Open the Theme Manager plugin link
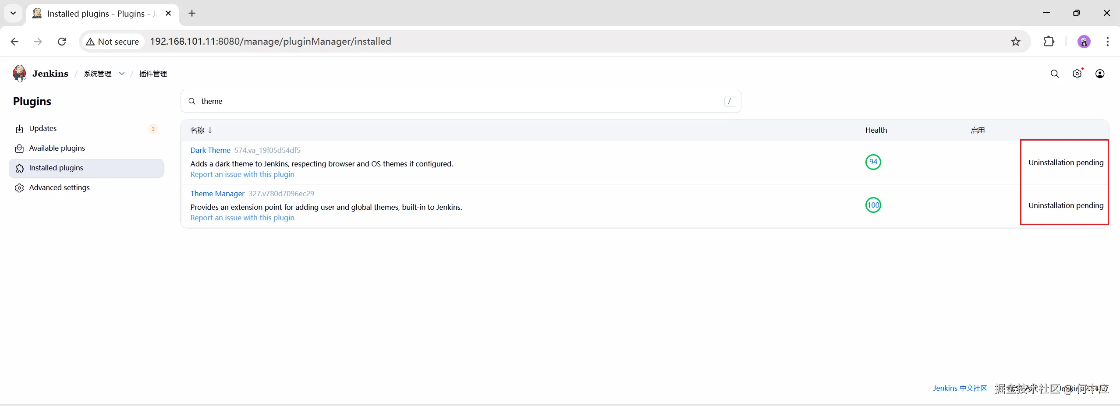This screenshot has width=1120, height=406. 217,194
